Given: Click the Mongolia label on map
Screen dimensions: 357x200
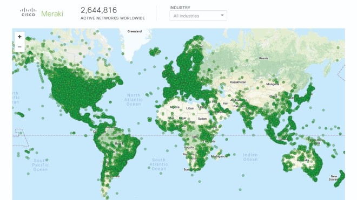Looking at the screenshot, I should point(273,84).
